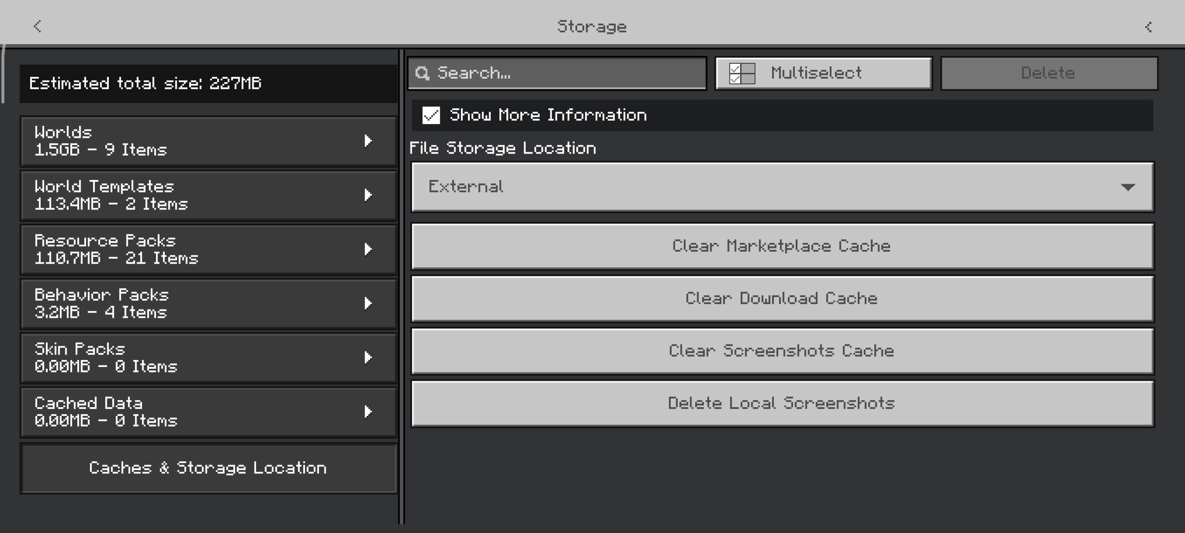Click the Resource Packs arrow icon
This screenshot has height=533, width=1185.
point(368,249)
